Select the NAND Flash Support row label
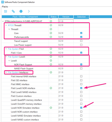Screen dimensions: 112x122 click(24, 68)
